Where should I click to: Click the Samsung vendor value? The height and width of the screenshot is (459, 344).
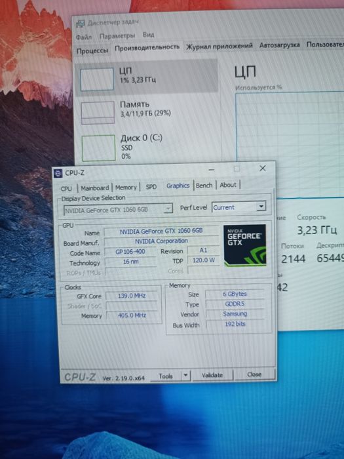(x=235, y=314)
